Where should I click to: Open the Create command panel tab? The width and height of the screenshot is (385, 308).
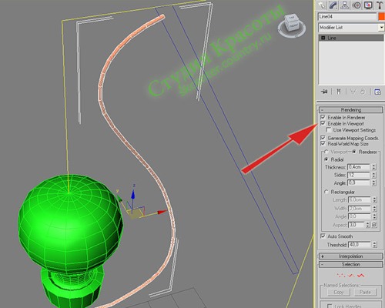pyautogui.click(x=322, y=5)
